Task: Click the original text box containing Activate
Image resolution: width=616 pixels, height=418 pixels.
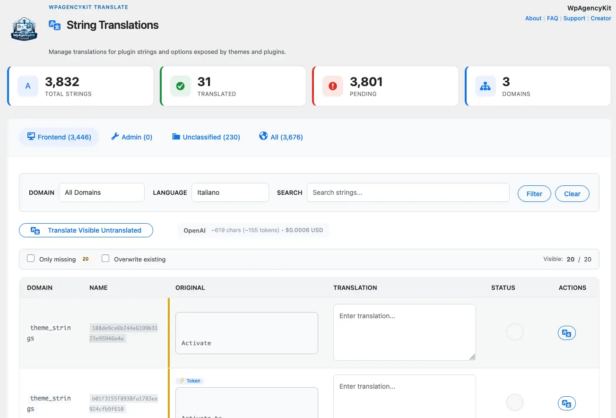Action: coord(247,333)
